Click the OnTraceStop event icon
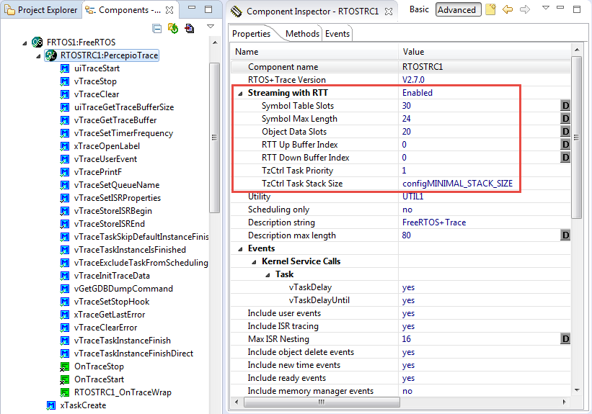The height and width of the screenshot is (414, 592). 64,366
